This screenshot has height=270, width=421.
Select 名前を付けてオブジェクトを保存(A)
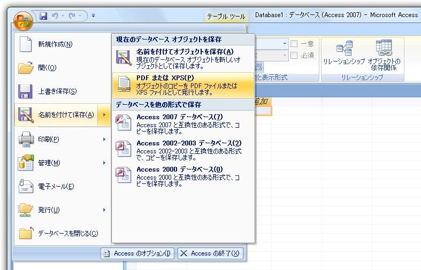click(183, 58)
